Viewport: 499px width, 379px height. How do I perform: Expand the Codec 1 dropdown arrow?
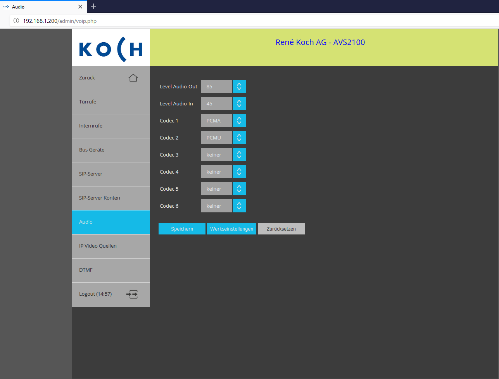[239, 121]
